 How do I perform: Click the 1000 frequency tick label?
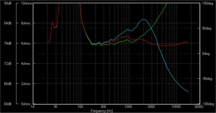pos(128,107)
